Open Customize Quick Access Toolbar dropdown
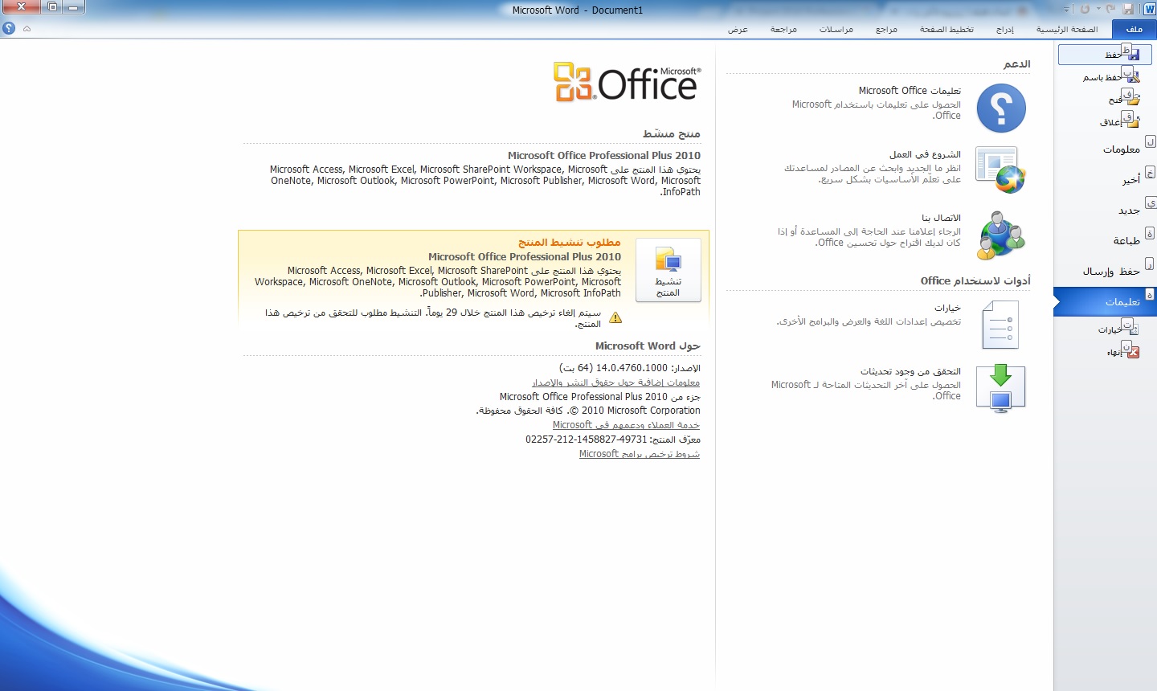This screenshot has width=1157, height=691. 1067,10
